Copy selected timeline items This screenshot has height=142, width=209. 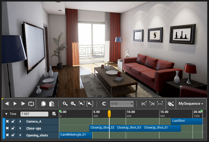pos(44,104)
